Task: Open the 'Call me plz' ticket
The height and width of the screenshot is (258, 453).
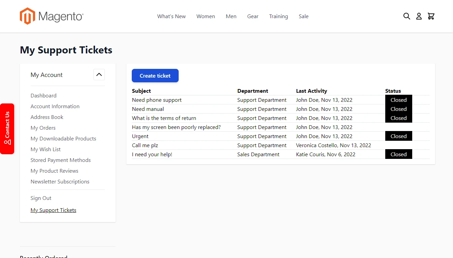Action: tap(145, 145)
